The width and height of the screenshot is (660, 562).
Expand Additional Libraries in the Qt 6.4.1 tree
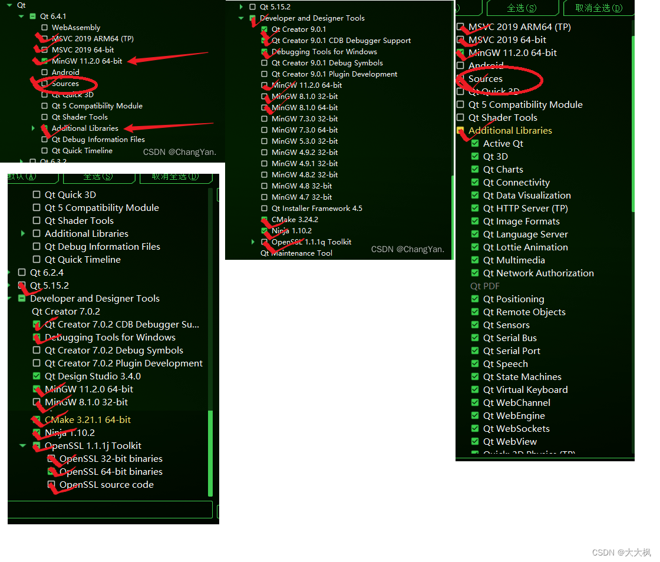point(33,128)
